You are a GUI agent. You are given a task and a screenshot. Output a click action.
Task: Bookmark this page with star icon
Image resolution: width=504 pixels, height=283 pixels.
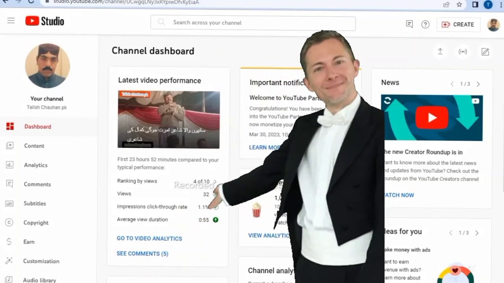459,4
